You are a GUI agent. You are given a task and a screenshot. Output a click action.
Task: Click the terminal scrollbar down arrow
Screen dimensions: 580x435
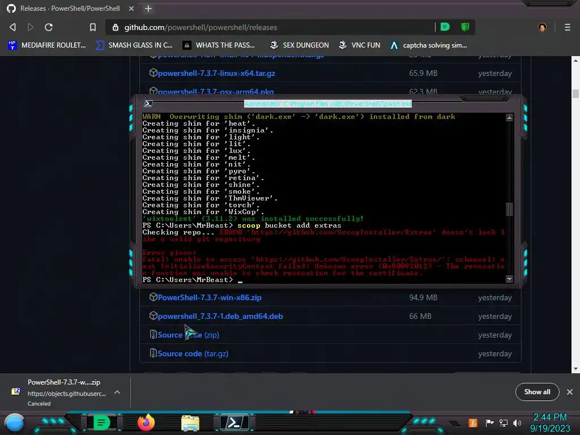509,279
